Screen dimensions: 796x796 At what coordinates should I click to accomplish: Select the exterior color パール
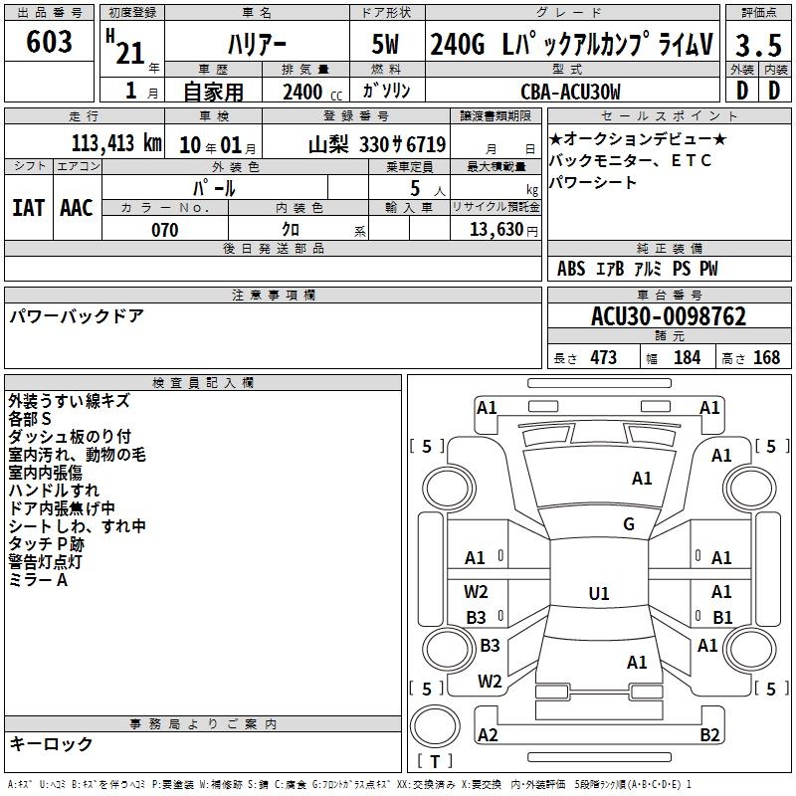point(214,188)
